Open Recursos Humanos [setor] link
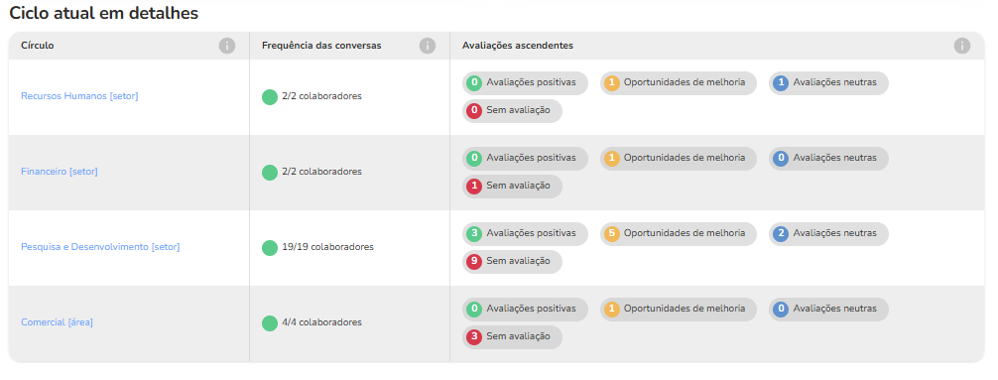This screenshot has width=998, height=380. 79,96
